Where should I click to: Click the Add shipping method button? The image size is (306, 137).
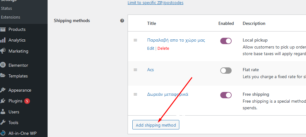pyautogui.click(x=156, y=125)
